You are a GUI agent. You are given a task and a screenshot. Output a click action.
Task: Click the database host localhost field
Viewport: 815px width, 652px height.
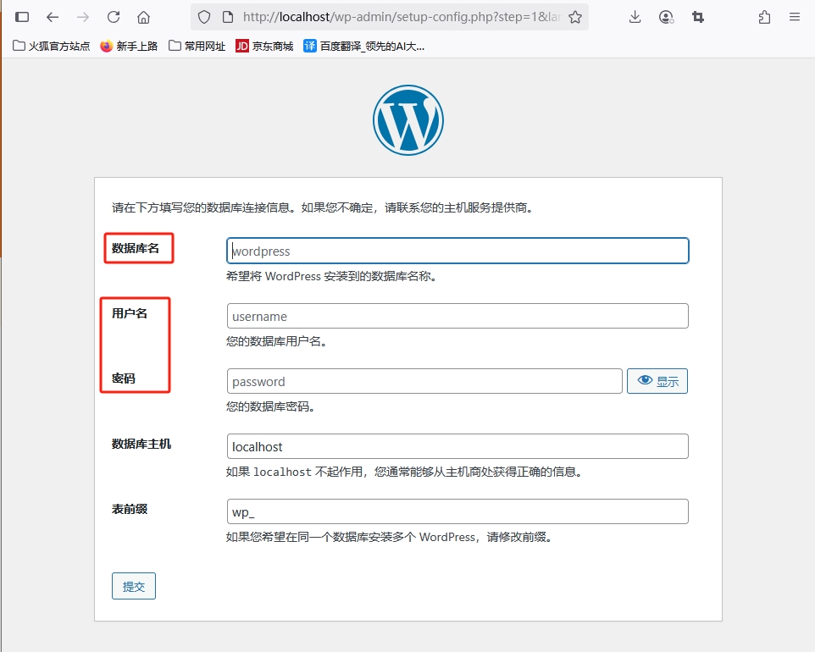pos(457,446)
